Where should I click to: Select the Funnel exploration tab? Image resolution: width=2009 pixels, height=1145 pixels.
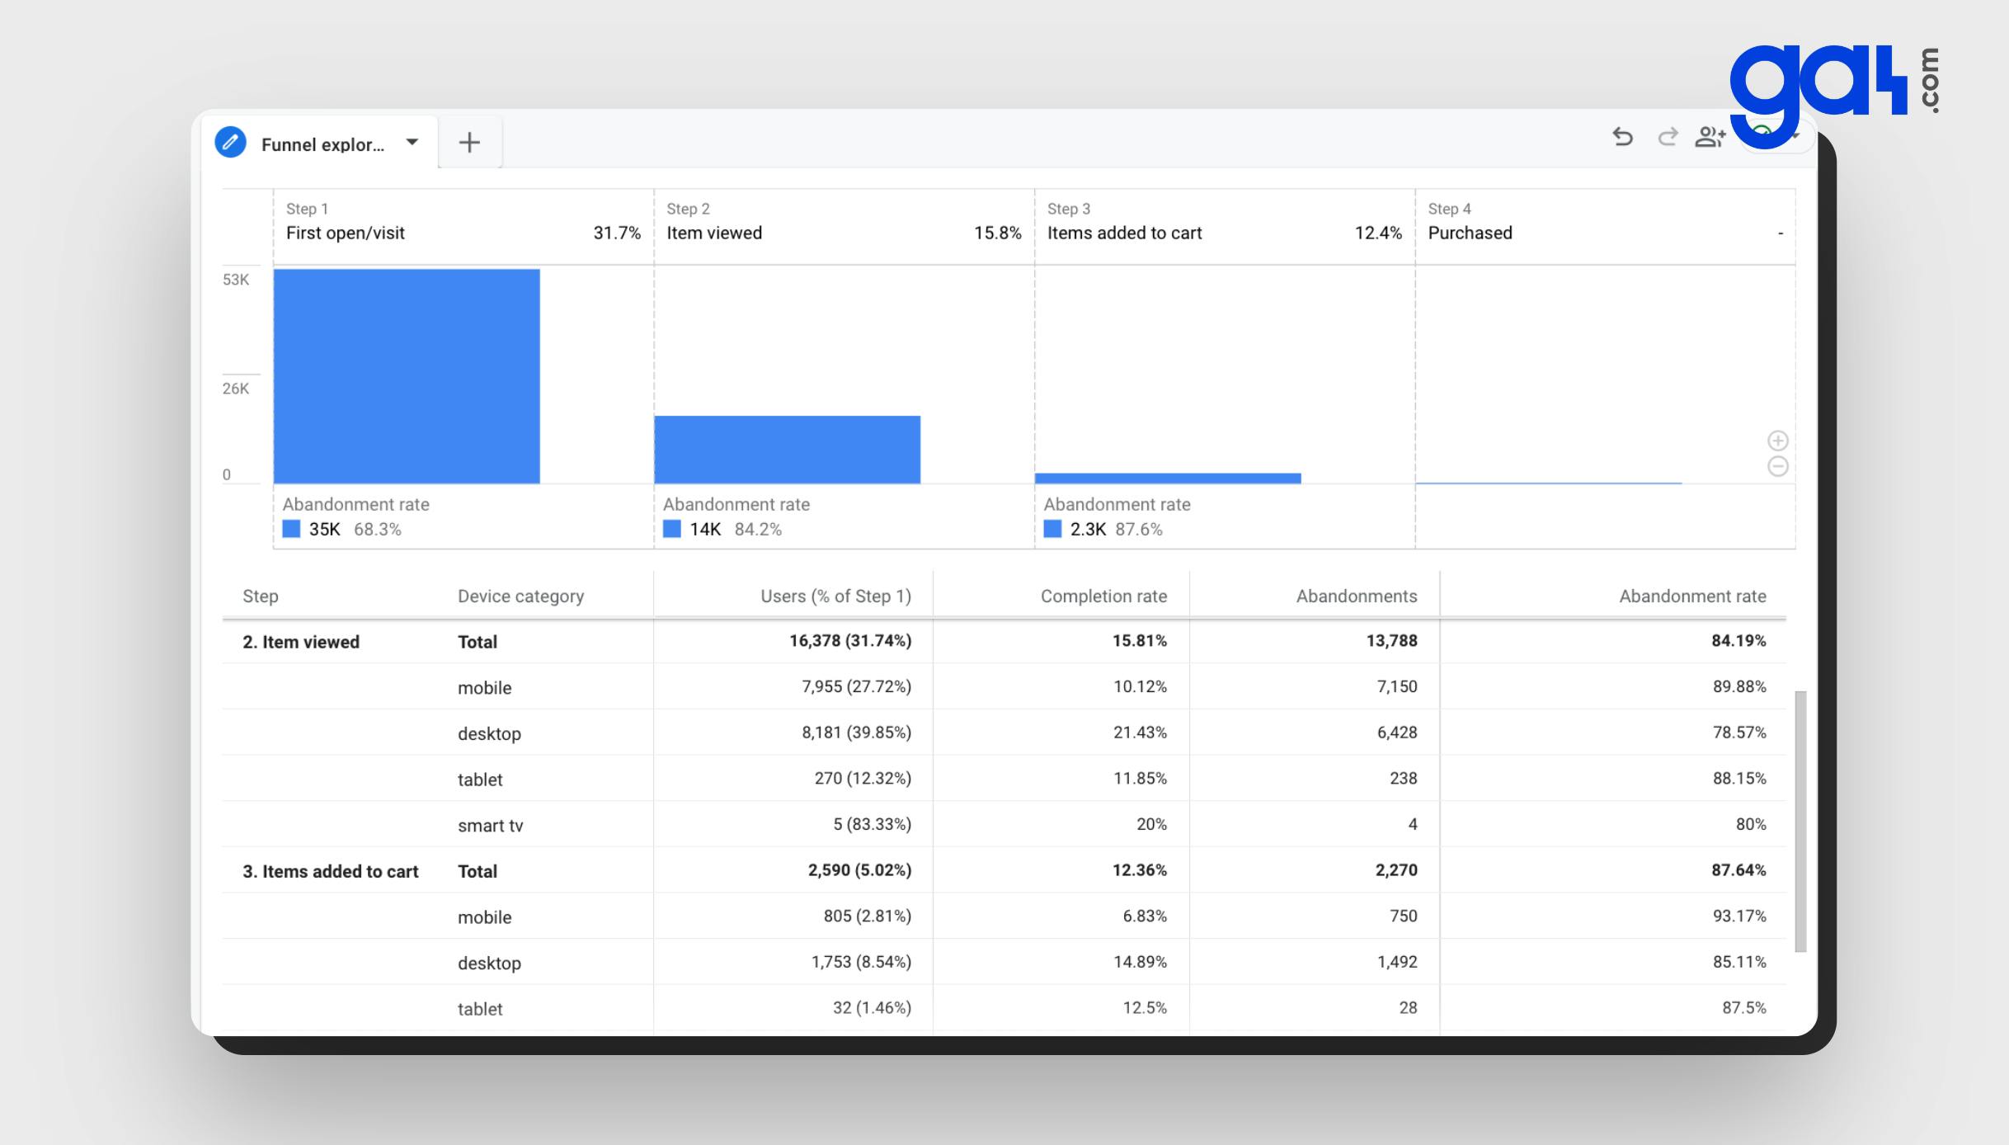tap(322, 144)
